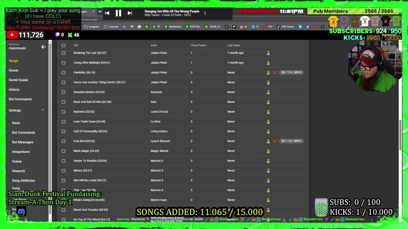Screen dimensions: 408x229
Task: Sort songs by the Artist column header
Action: [154, 45]
